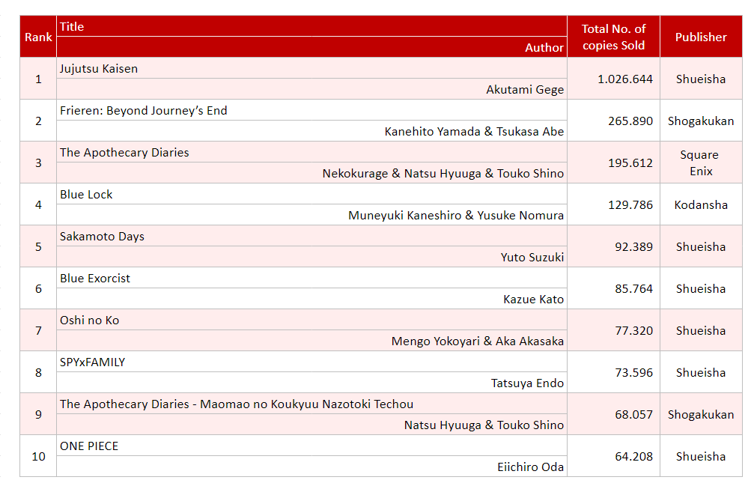Screen dimensions: 754x492
Task: Select the rank 3 title The Apothecary Diaries
Action: tap(124, 153)
